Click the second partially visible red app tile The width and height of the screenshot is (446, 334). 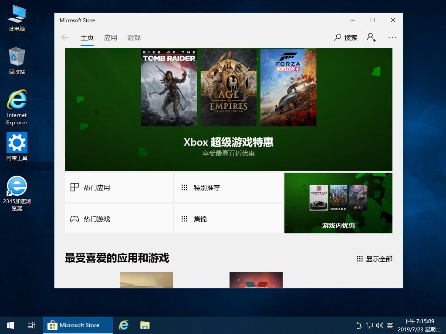point(256,280)
